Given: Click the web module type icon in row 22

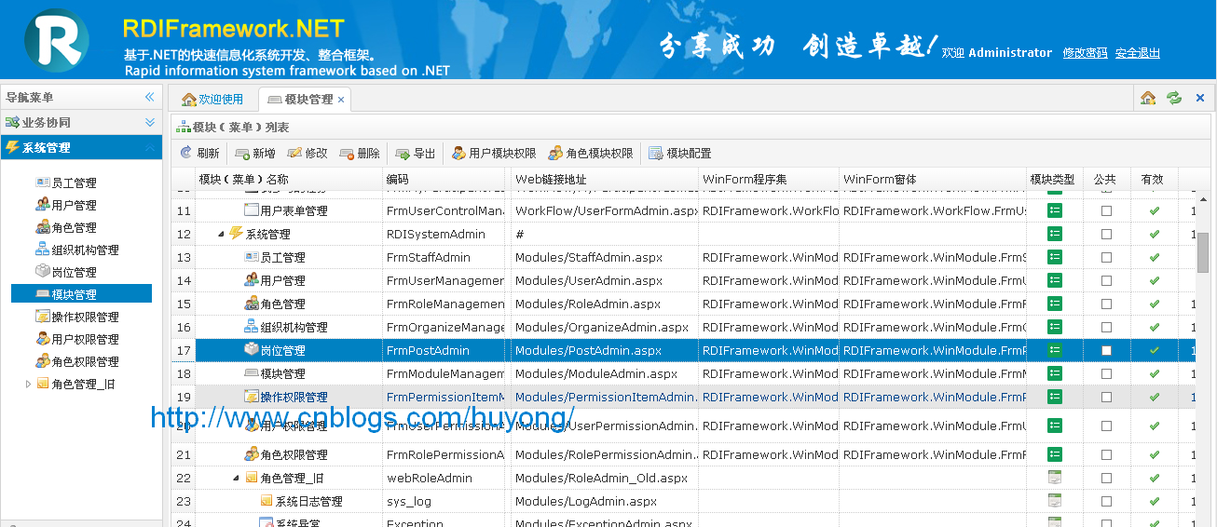Looking at the screenshot, I should point(1055,479).
